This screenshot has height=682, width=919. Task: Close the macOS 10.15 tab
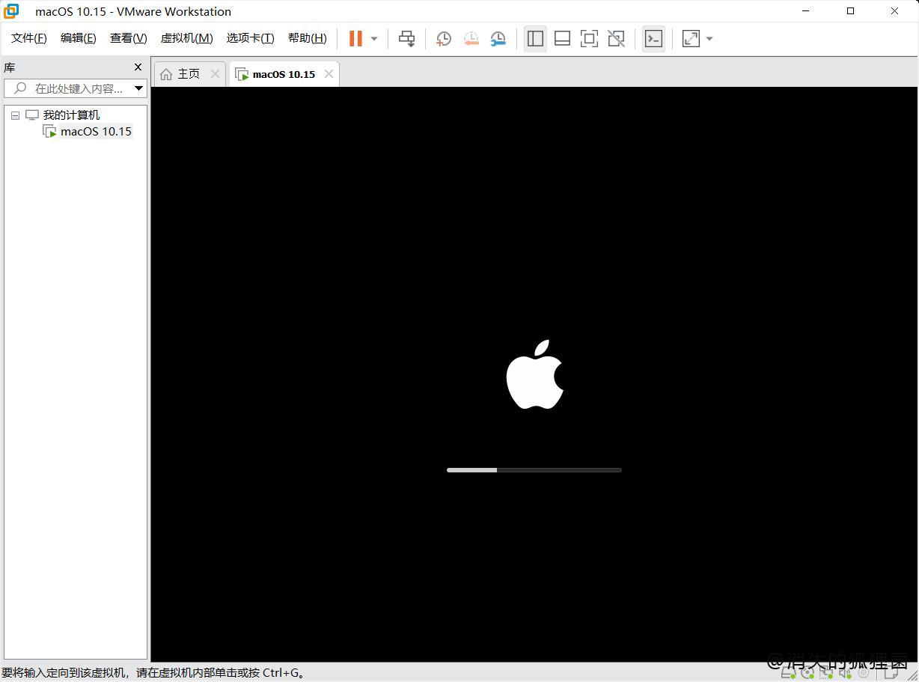point(329,73)
